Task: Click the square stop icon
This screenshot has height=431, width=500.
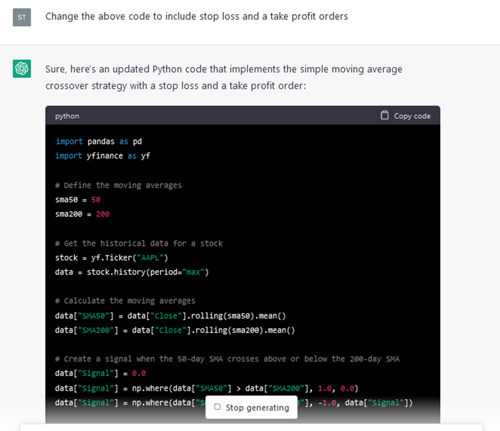Action: coord(217,407)
